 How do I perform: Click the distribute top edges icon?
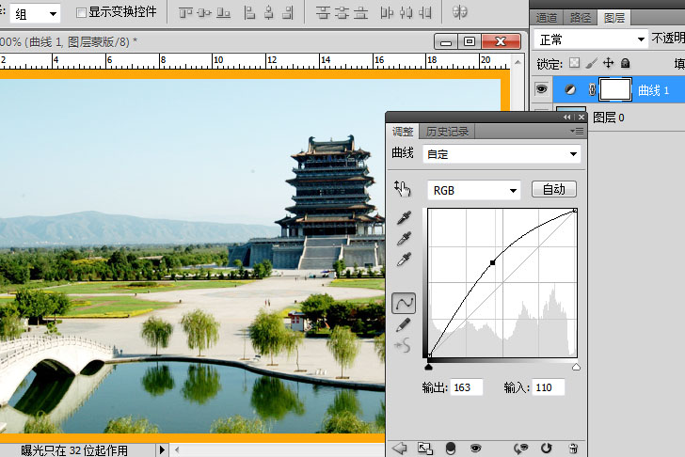[x=323, y=12]
